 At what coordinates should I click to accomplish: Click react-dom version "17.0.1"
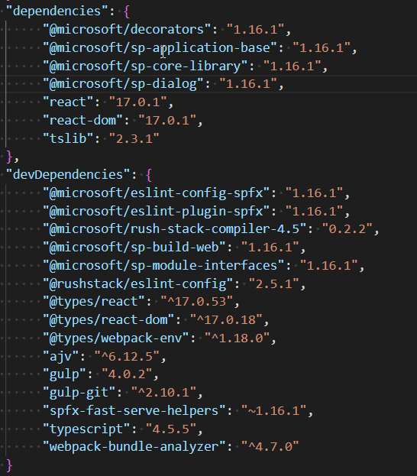[x=167, y=120]
